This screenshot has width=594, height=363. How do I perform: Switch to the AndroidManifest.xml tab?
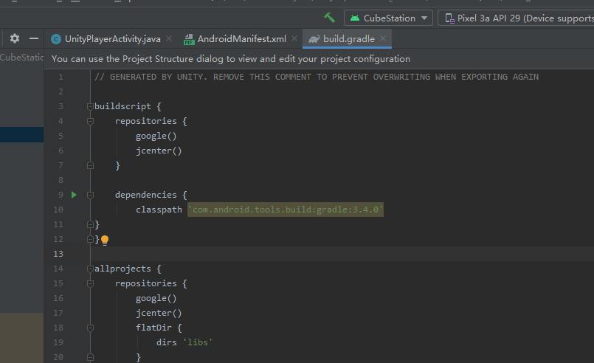pyautogui.click(x=241, y=38)
